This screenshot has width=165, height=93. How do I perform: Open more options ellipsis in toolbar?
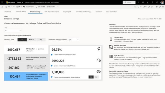[x=57, y=7]
